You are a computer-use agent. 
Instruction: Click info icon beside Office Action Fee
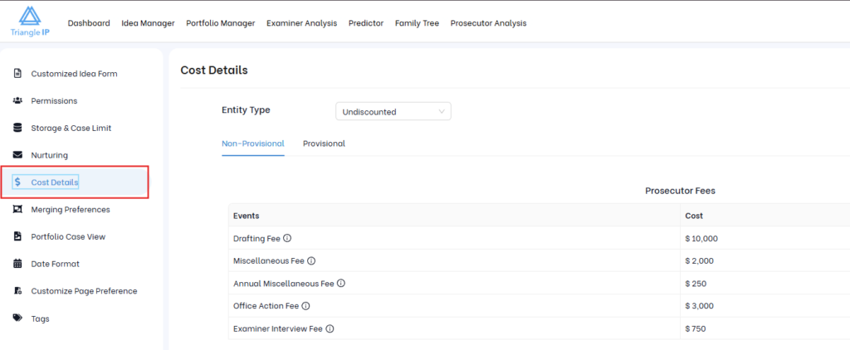click(x=305, y=306)
